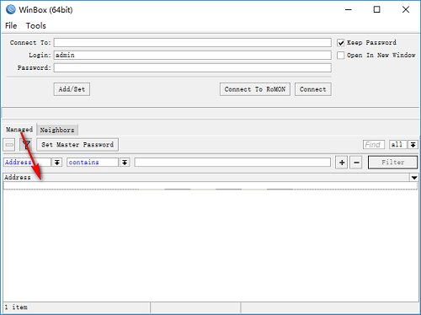
Task: Click the Connect button
Action: pyautogui.click(x=313, y=89)
